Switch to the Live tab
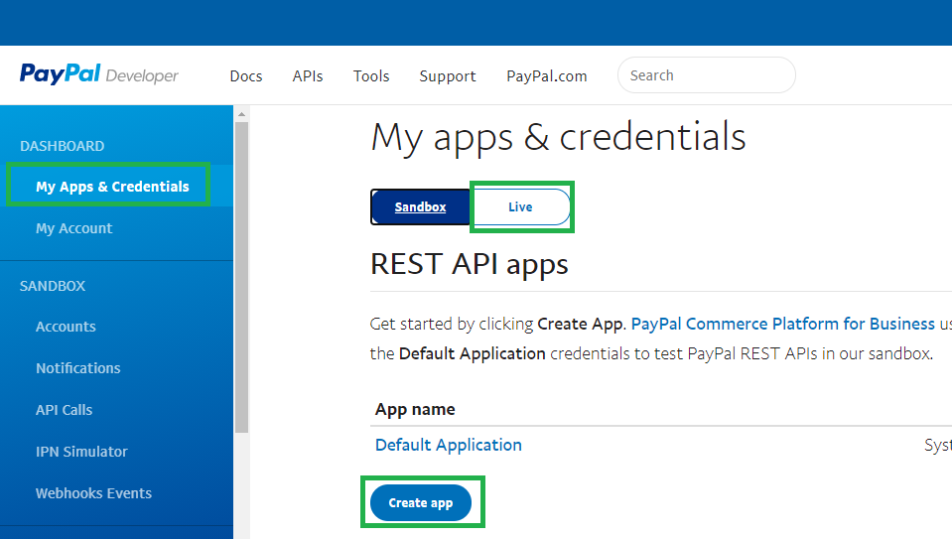Viewport: 952px width, 539px height. coord(520,207)
